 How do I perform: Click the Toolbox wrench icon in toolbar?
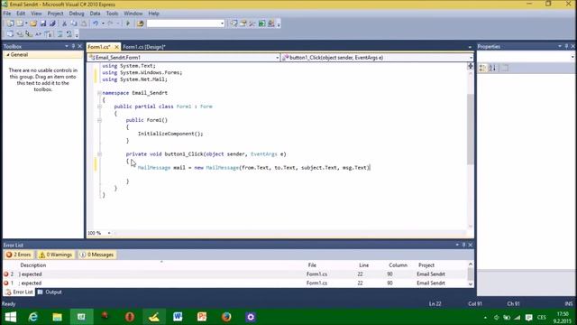(x=252, y=23)
